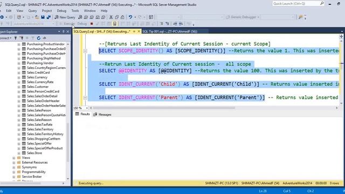
Task: Pin the Object Explorer panel
Action: [64, 32]
